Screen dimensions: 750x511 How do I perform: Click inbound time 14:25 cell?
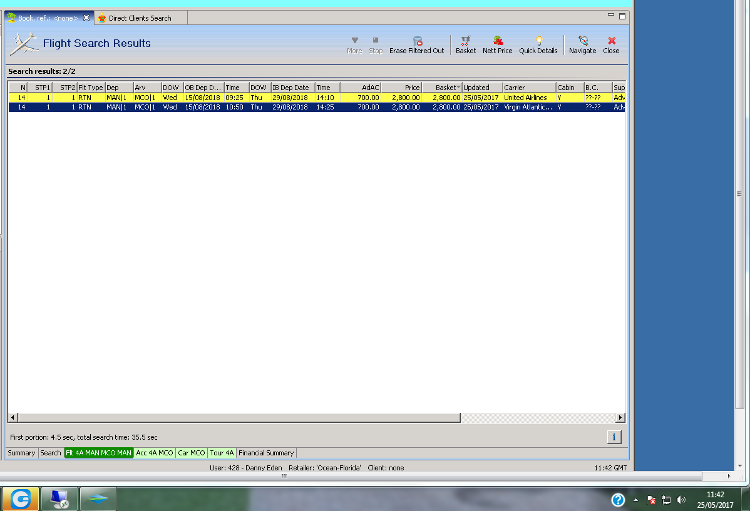pos(326,107)
